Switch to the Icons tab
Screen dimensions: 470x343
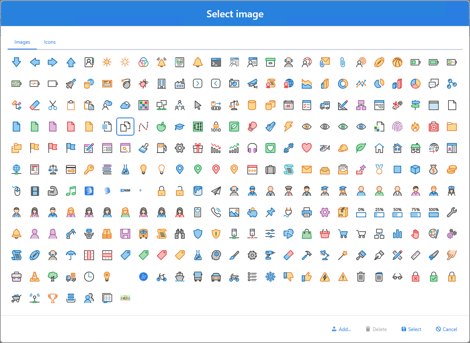tap(49, 42)
